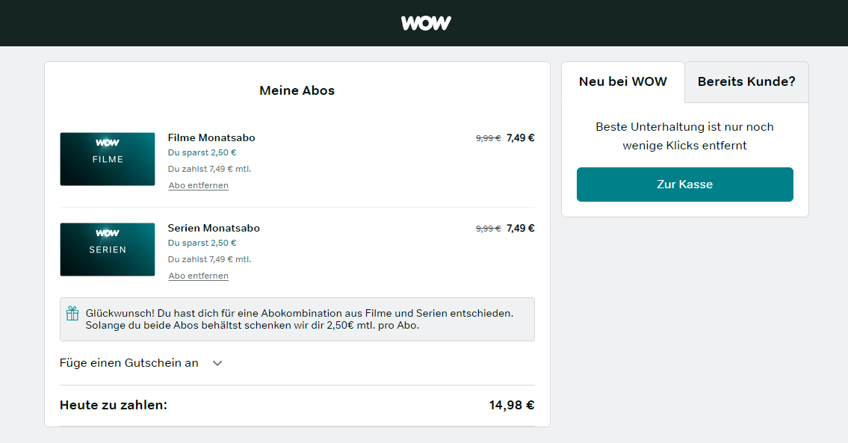Switch to the 'Bereits Kunde?' tab
This screenshot has height=443, width=848.
(746, 81)
